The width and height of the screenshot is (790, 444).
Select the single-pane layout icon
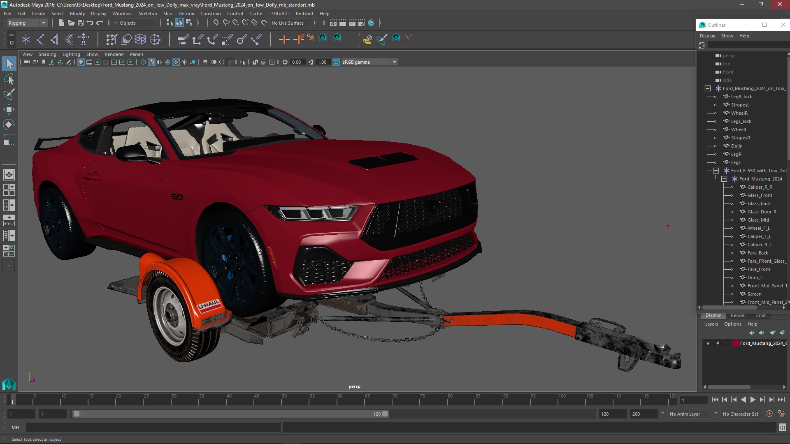point(9,175)
